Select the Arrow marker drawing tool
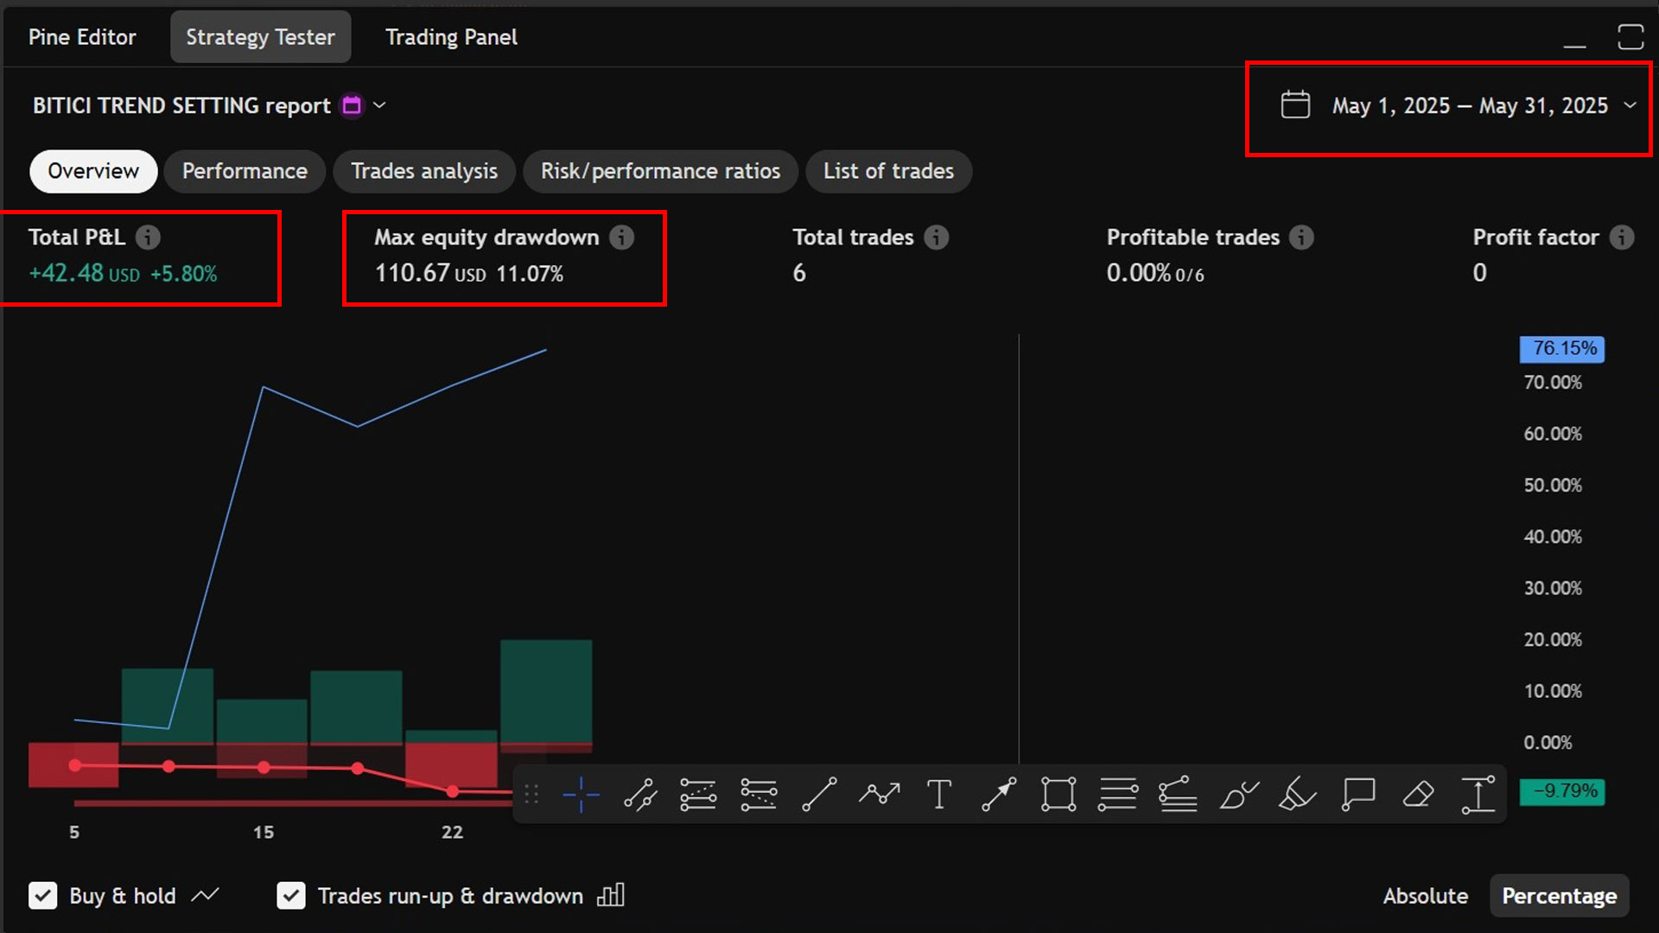 point(999,795)
